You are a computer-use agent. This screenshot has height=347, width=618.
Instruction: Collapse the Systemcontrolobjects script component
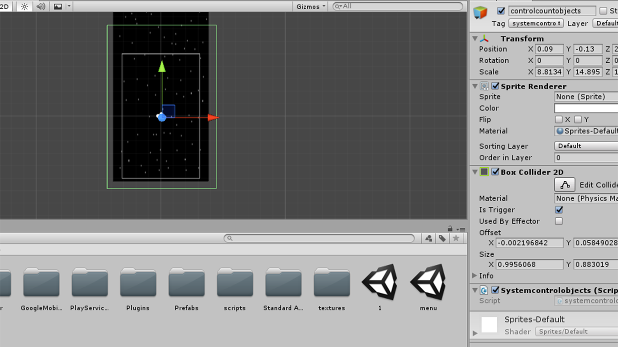(474, 290)
